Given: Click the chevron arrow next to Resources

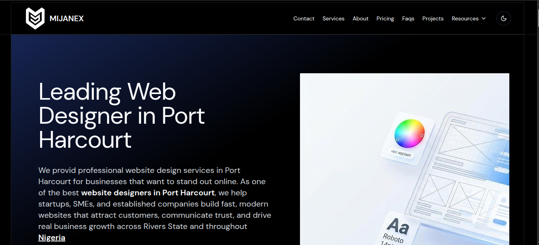Looking at the screenshot, I should [483, 18].
